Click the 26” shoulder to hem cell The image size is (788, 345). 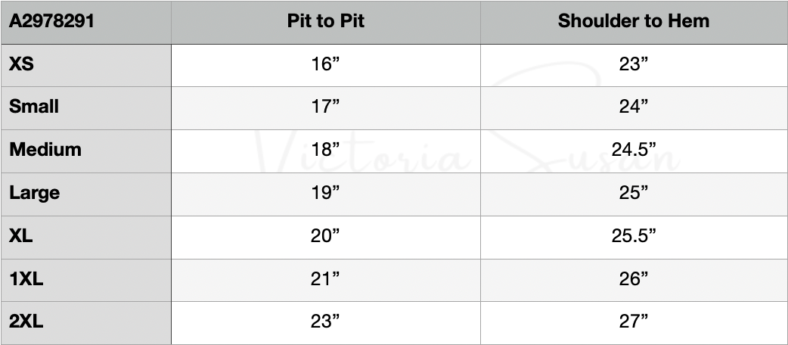(634, 279)
